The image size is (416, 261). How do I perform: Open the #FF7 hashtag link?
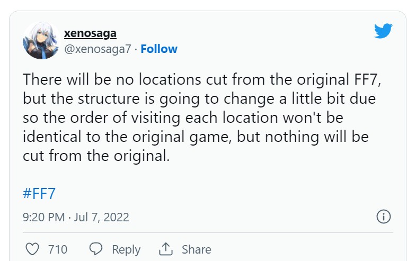point(40,193)
